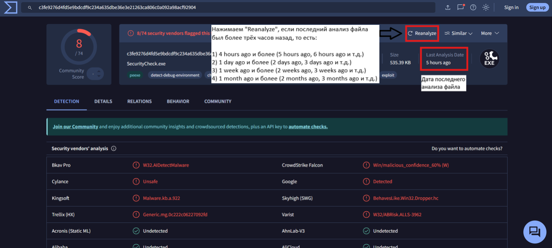Screen dimensions: 552x248
Task: Vote down in Community Score stepper
Action: (99, 76)
